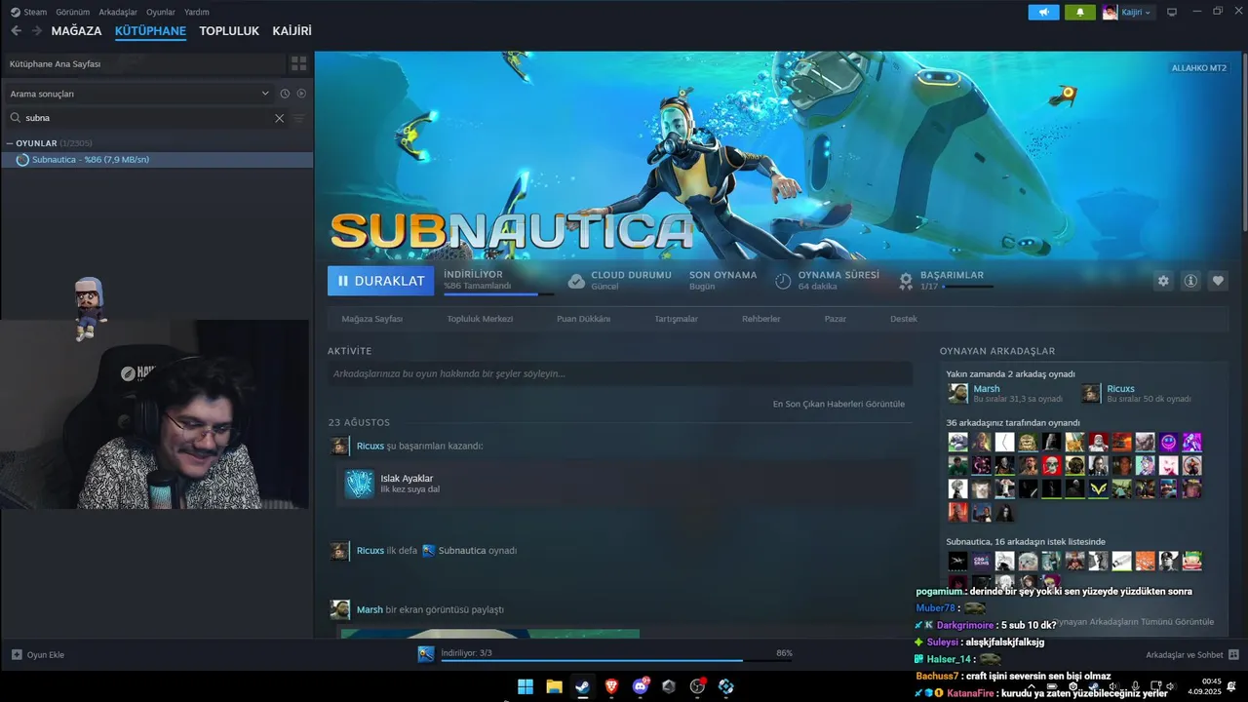Click the Steam taskbar icon
The image size is (1248, 702).
[x=582, y=686]
